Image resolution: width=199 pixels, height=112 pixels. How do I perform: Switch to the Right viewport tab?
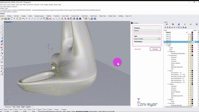point(23,107)
